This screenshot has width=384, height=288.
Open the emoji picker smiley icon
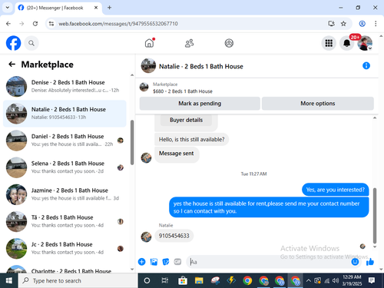point(355,262)
